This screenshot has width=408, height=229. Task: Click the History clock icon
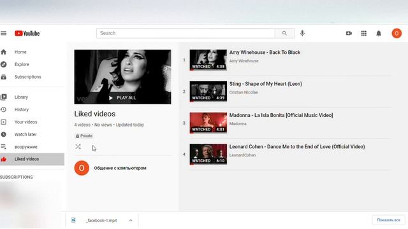pos(4,109)
